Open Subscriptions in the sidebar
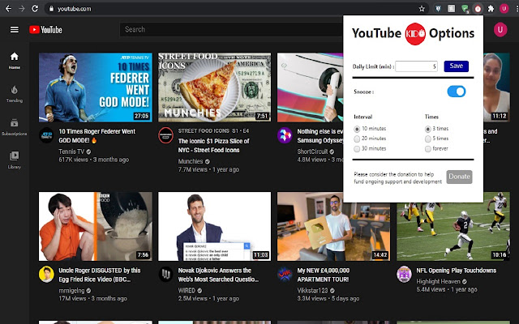Image resolution: width=519 pixels, height=324 pixels. point(15,127)
